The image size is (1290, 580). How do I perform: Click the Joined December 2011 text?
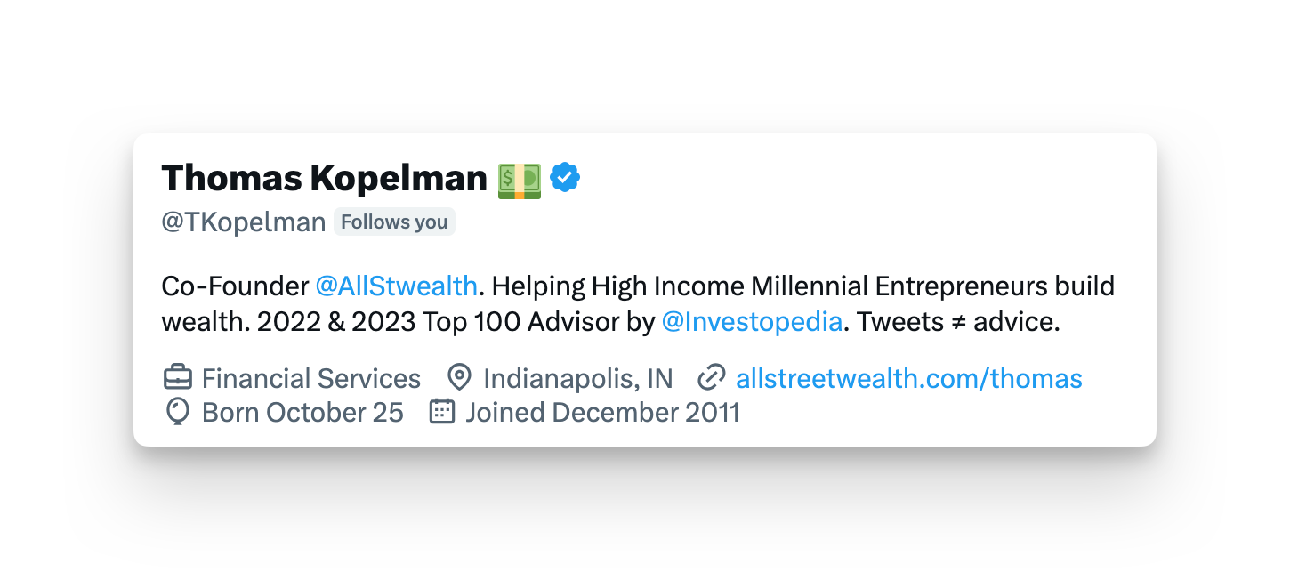pos(602,412)
